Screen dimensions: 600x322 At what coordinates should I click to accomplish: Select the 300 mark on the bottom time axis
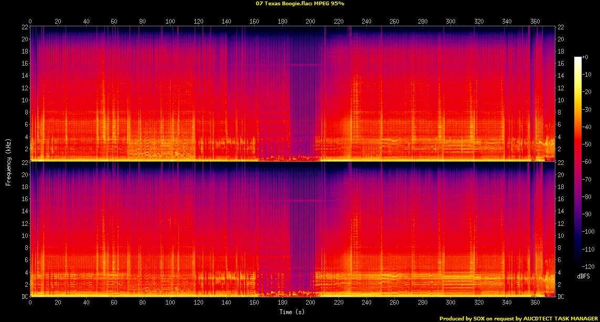[x=450, y=303]
